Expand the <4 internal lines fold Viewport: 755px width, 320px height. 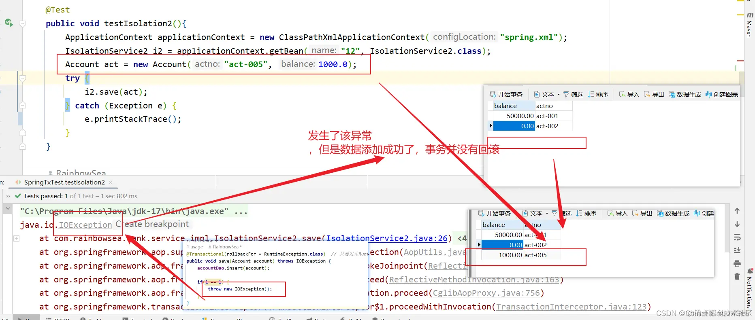462,238
